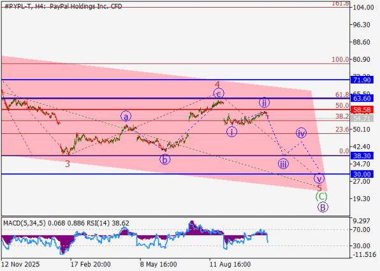This screenshot has width=380, height=271.
Task: Select the 0.0 Fibonacci level label
Action: pos(344,152)
